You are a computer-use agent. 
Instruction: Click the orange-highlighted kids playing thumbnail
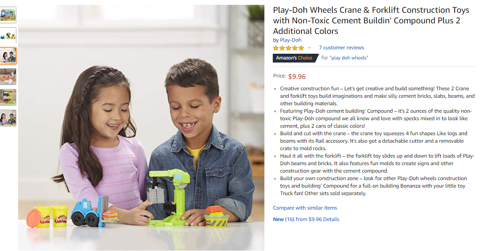(8, 56)
